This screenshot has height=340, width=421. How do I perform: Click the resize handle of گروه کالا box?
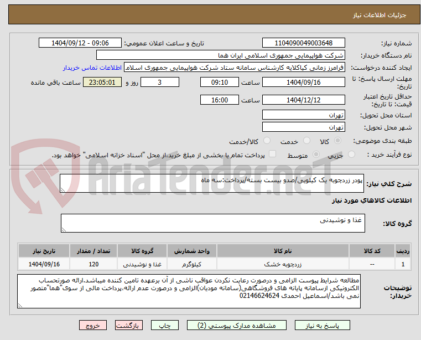click(64, 230)
